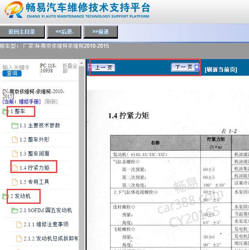Screen dimensions: 249x250
Task: Click the 当前：维修手册 link
Action: [x=22, y=101]
